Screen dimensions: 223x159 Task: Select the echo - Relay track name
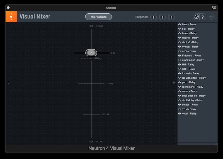189,51
